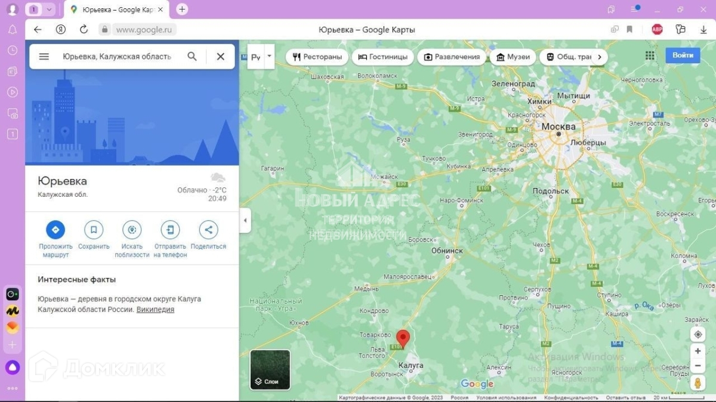Show more category chips arrow
The width and height of the screenshot is (716, 402).
[x=600, y=57]
